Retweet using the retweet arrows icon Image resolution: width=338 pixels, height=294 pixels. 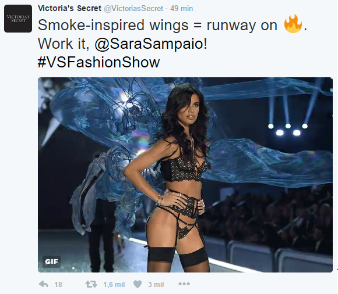[91, 284]
